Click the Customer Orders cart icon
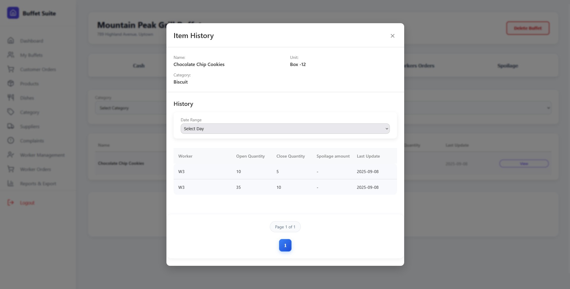570x289 pixels. point(11,69)
